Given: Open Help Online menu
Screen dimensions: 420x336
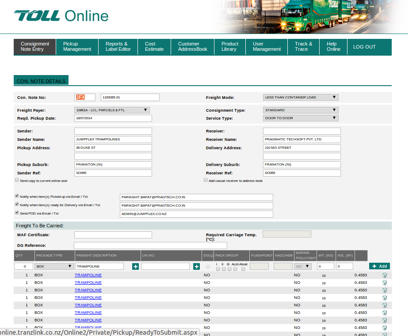Looking at the screenshot, I should [x=333, y=47].
